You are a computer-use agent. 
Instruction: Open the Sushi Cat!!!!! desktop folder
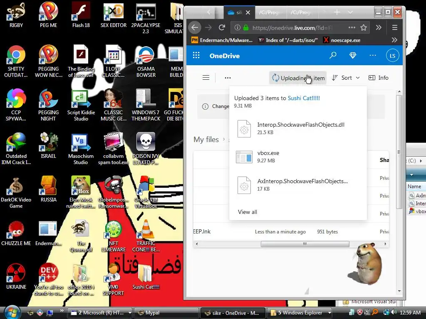point(146,277)
